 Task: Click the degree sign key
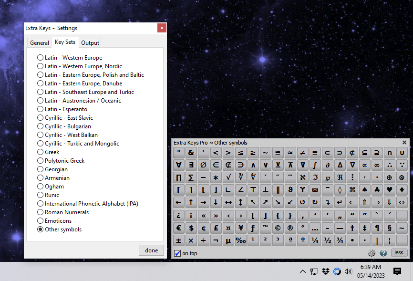click(x=302, y=228)
